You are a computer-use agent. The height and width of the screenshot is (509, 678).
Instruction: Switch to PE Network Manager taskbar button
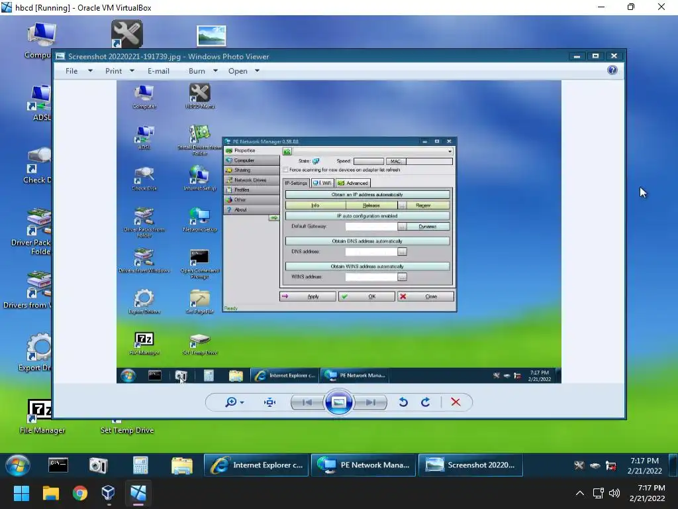point(363,465)
